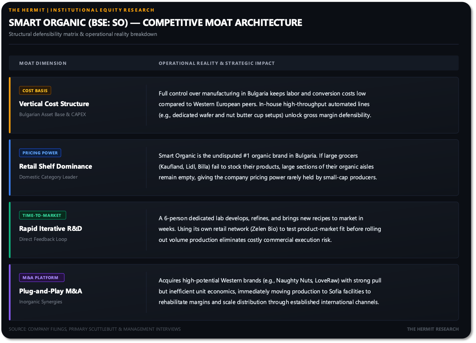This screenshot has height=343, width=476.
Task: Click the MOAT DIMENSION column header
Action: pyautogui.click(x=43, y=63)
